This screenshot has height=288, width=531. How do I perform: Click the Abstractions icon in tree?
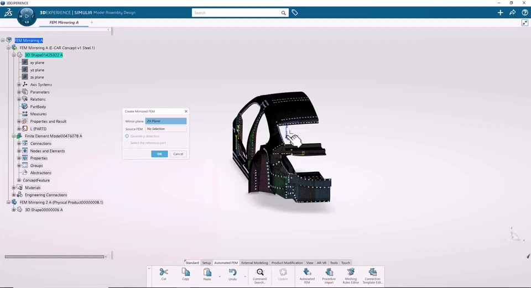(x=25, y=172)
